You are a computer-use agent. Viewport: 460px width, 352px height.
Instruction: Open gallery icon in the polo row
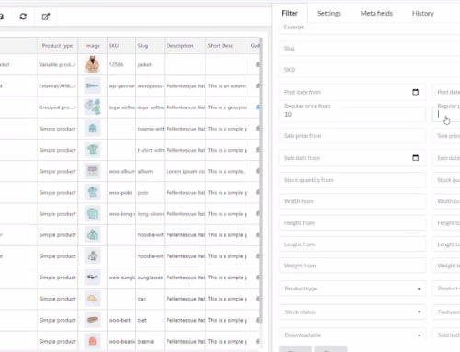[258, 192]
